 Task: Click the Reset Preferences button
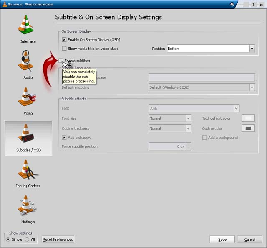58,240
